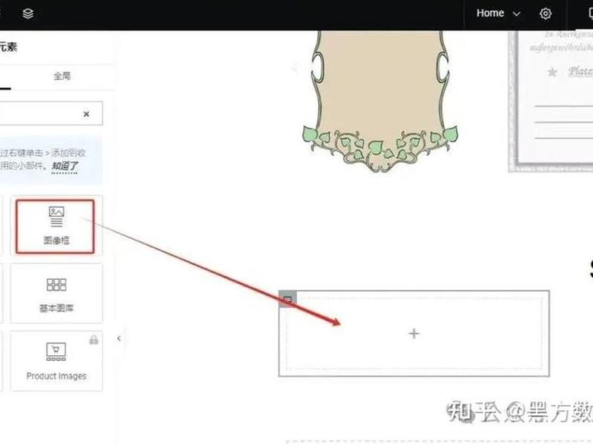
Task: Click the container handle at box corner
Action: point(288,300)
